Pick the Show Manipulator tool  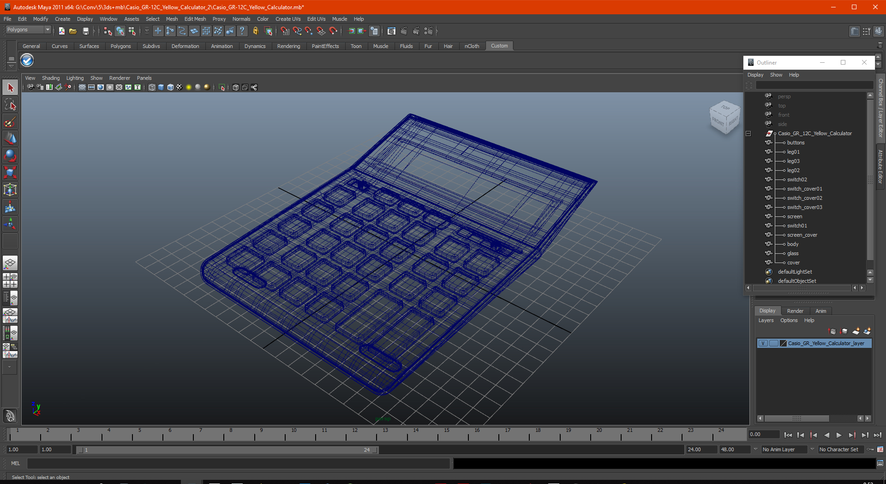[10, 224]
